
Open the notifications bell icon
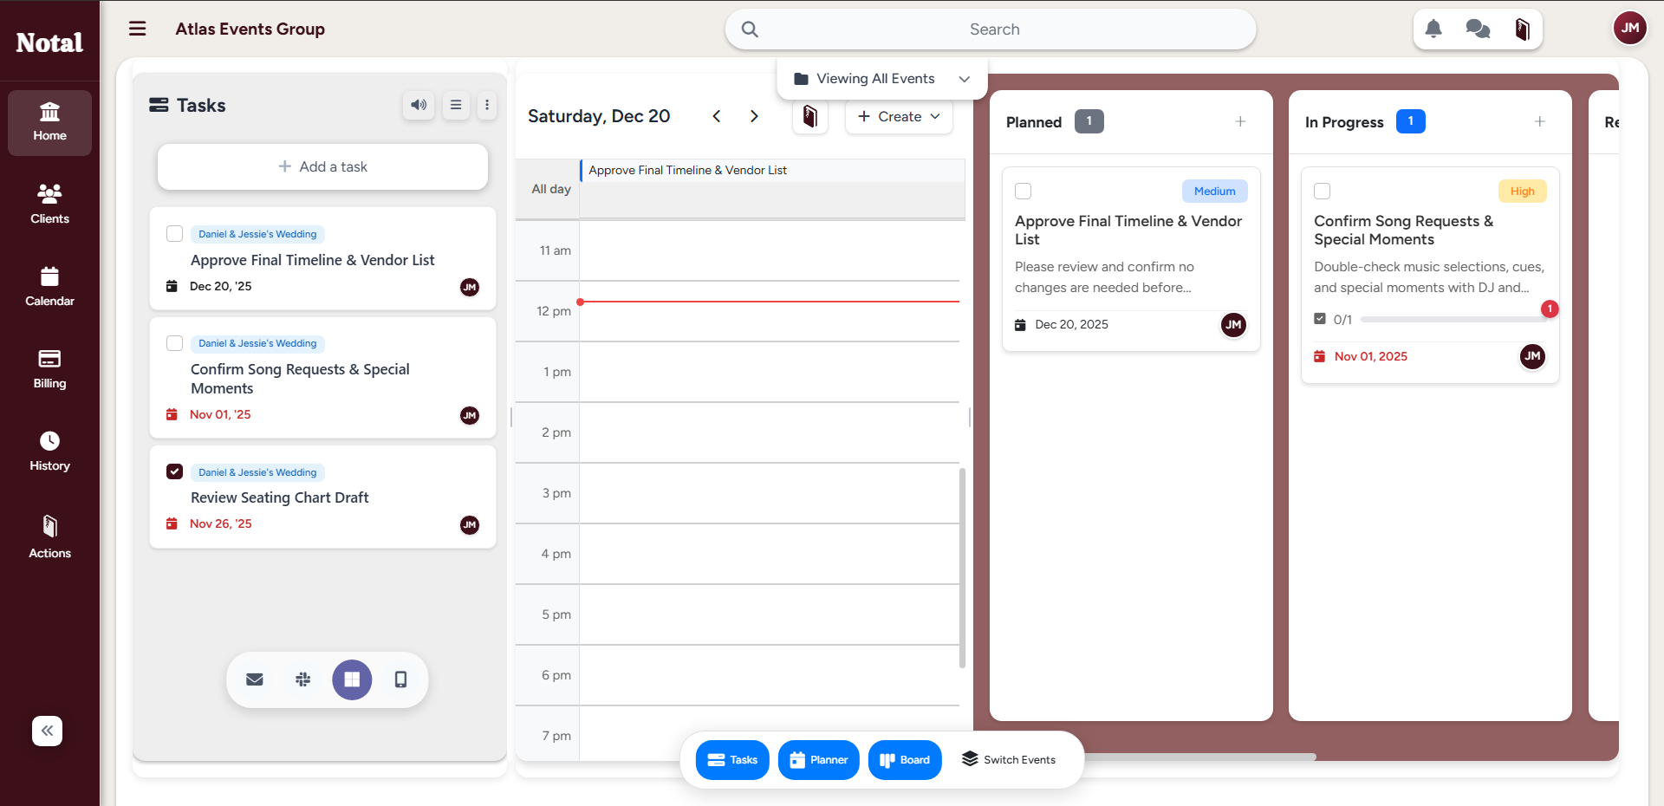click(x=1433, y=29)
